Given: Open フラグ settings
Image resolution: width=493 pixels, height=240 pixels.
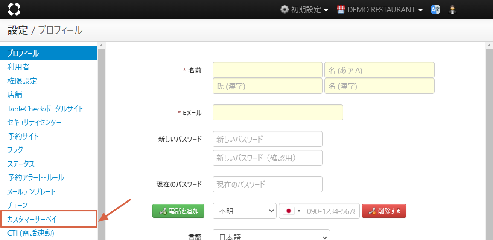Looking at the screenshot, I should [x=15, y=150].
